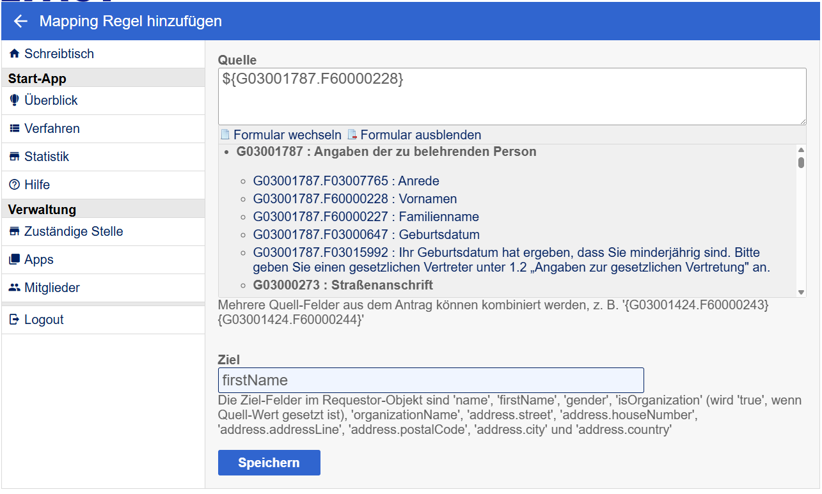Click the Zuständige Stelle store icon
Image resolution: width=822 pixels, height=494 pixels.
pyautogui.click(x=14, y=231)
